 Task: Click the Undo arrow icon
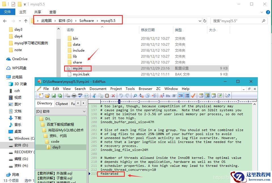[121, 96]
